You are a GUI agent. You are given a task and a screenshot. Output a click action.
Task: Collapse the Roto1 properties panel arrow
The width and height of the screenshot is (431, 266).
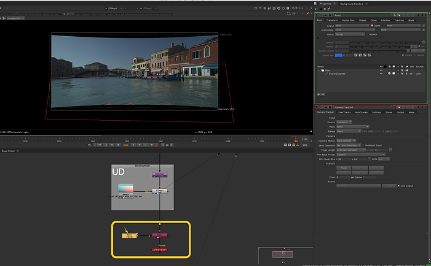[317, 15]
